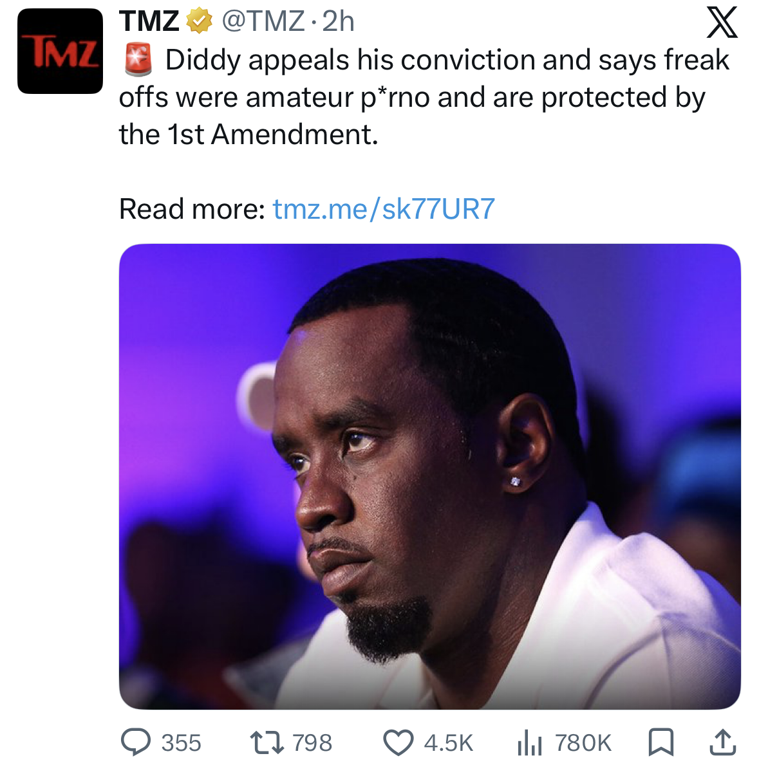Viewport: 759px width, 765px height.
Task: Click the 780K views count
Action: pos(583,743)
